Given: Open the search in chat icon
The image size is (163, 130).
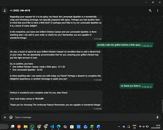Looking at the screenshot, I should (150, 11).
